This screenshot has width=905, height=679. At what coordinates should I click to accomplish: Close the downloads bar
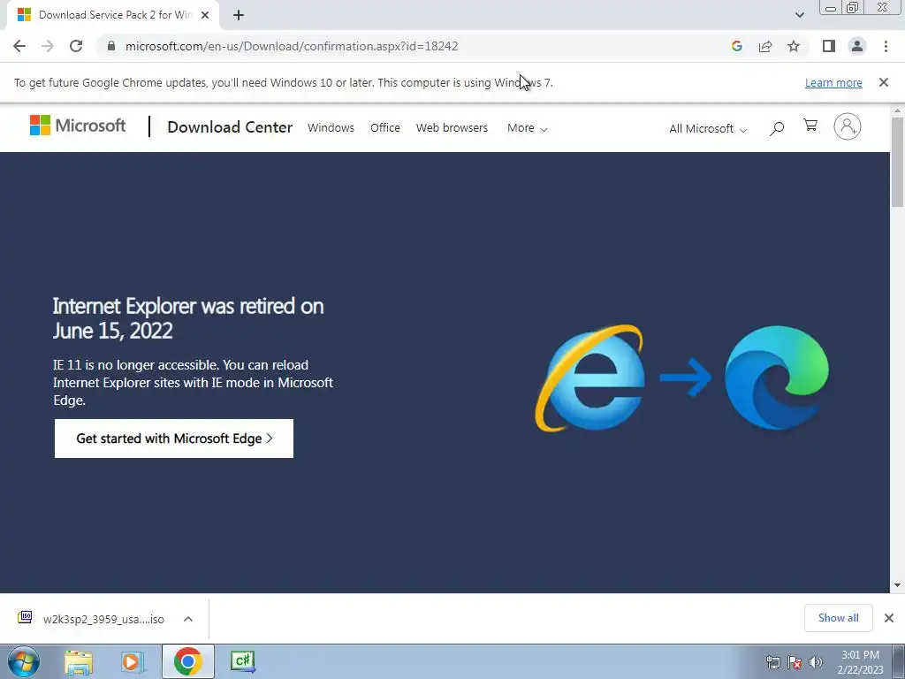[889, 618]
